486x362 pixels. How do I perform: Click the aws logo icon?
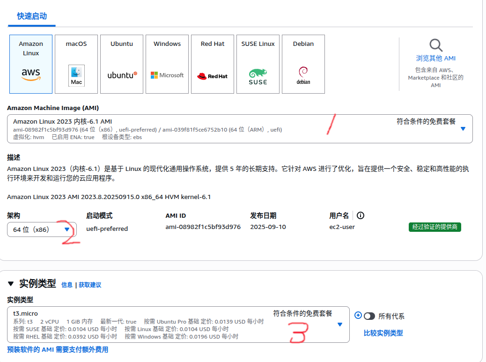coord(31,74)
